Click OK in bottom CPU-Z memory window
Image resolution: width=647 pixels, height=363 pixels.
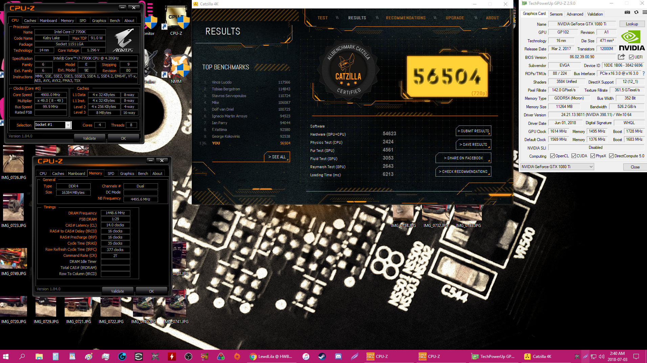pos(151,291)
